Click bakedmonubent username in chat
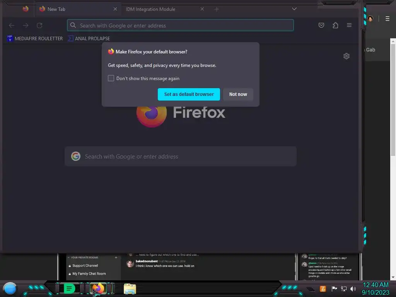Viewport: 396px width, 297px height. [x=147, y=261]
